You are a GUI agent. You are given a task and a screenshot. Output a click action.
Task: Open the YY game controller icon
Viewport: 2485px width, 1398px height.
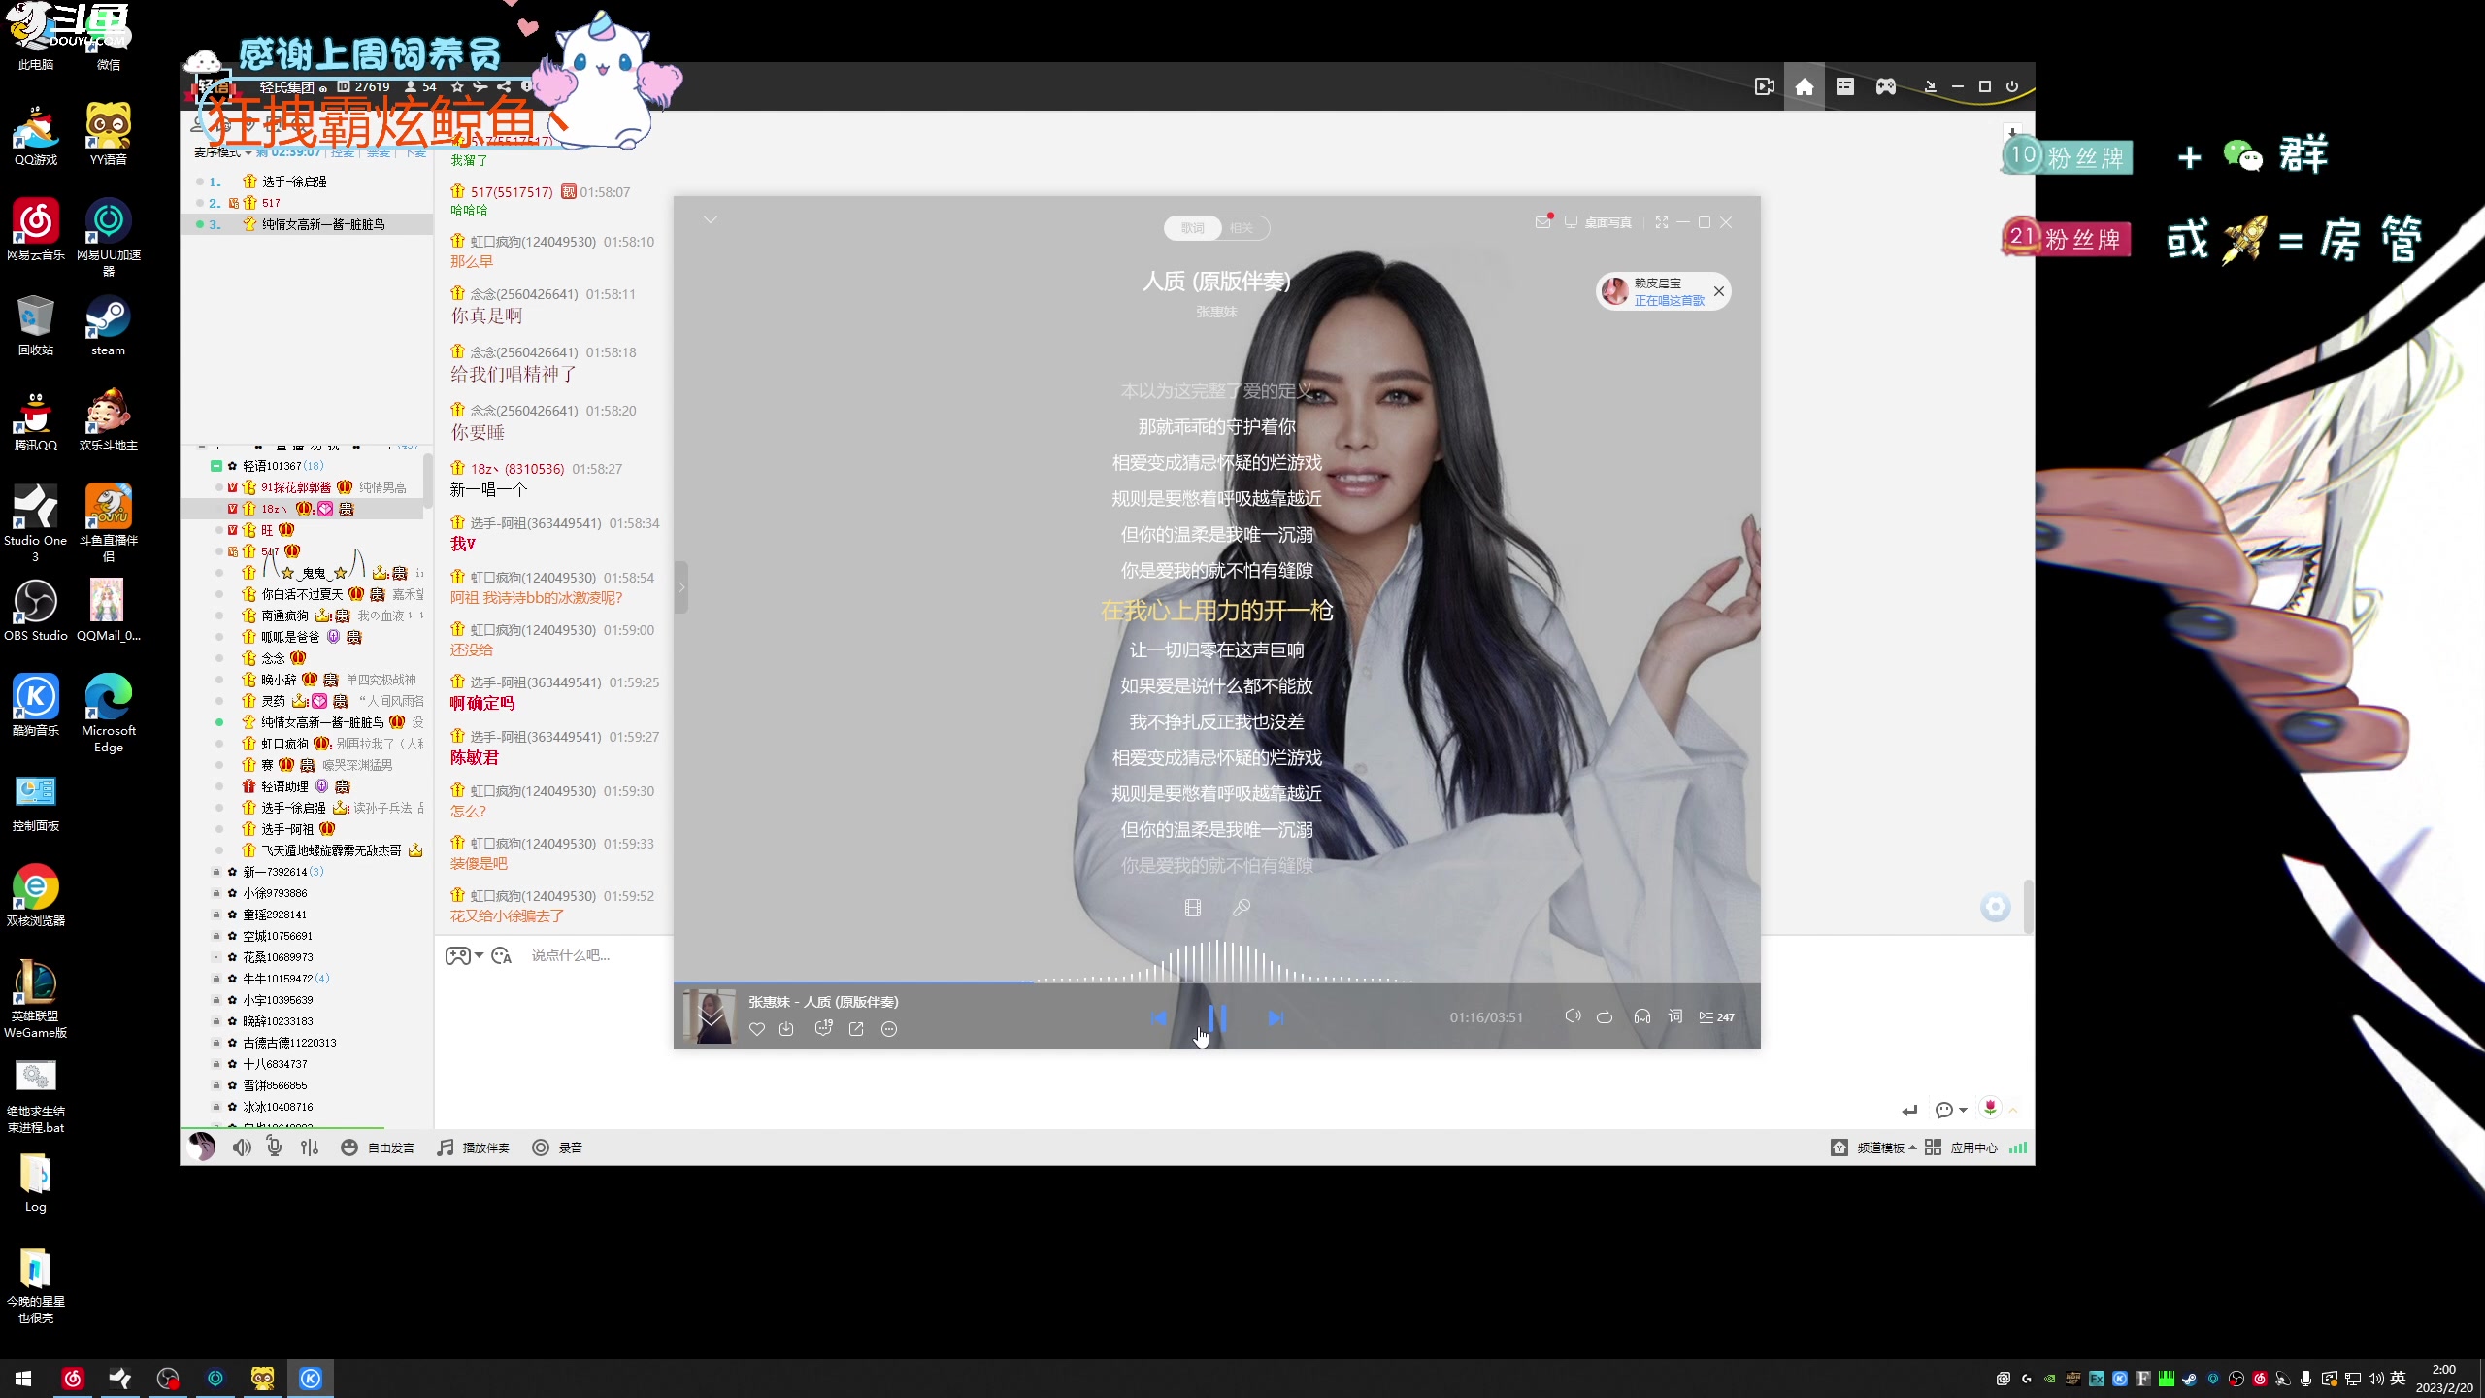pos(1886,87)
